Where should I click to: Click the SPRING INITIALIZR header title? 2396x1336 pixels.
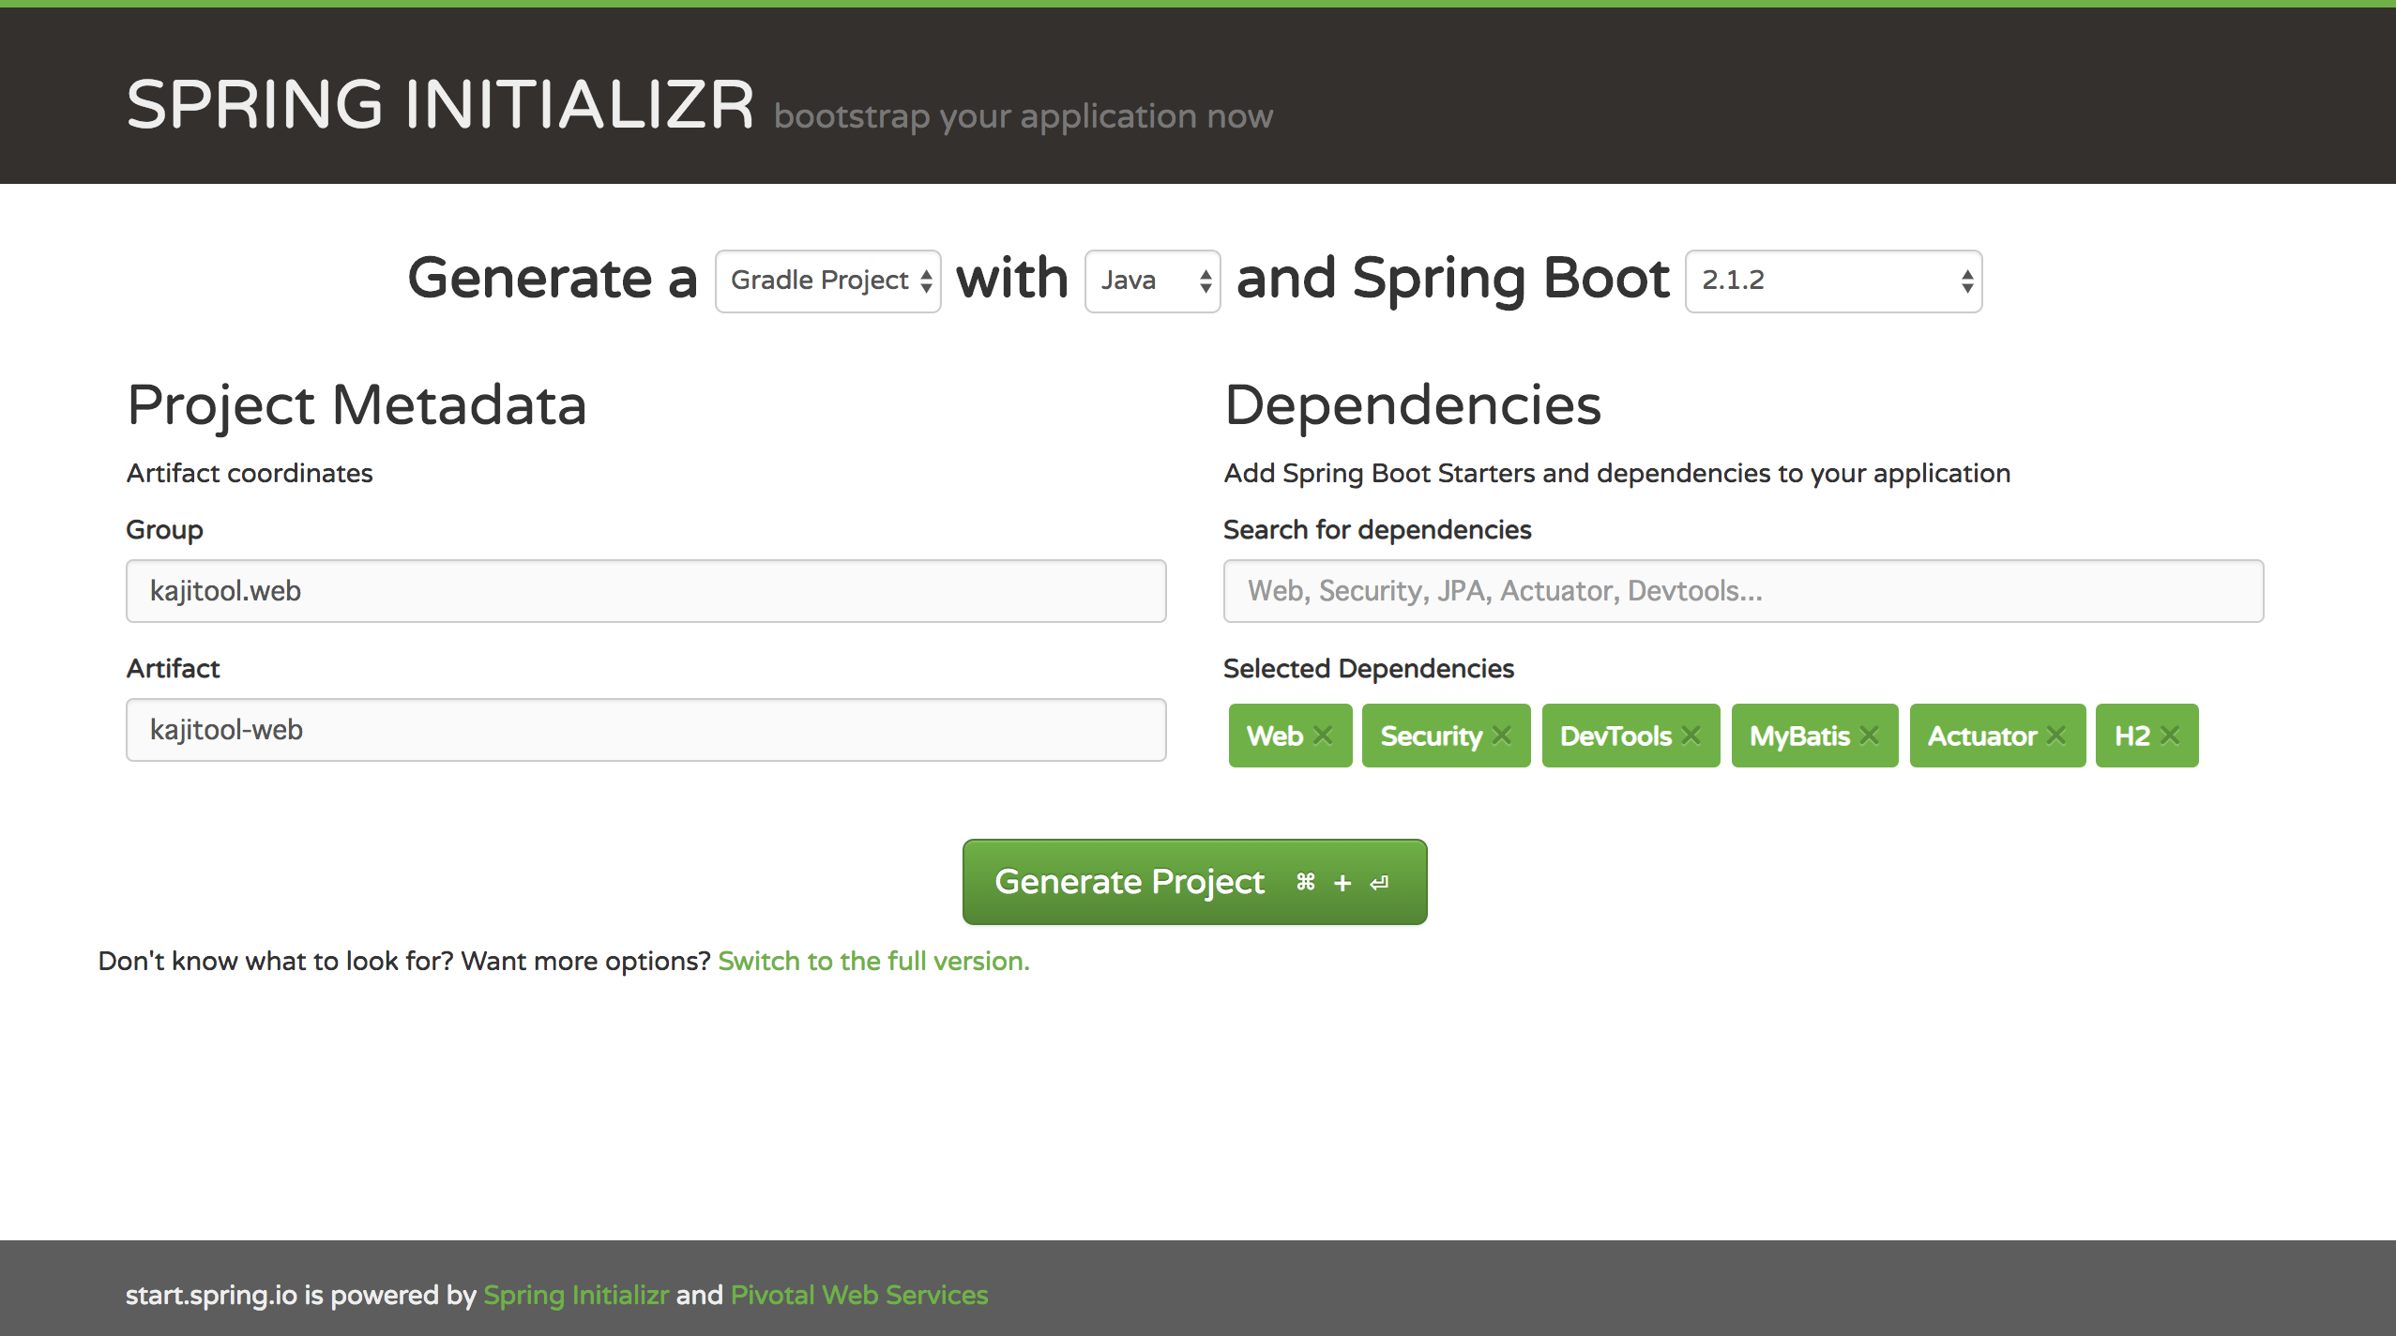click(x=440, y=104)
